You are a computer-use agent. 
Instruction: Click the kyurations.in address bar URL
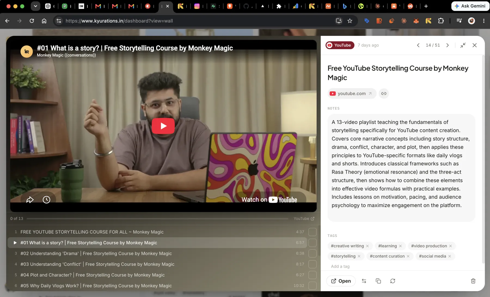(119, 21)
